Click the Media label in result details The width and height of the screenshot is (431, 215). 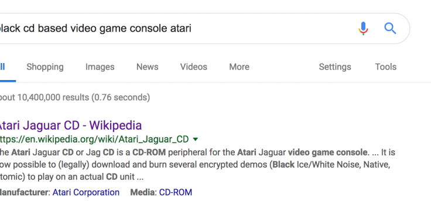click(142, 192)
